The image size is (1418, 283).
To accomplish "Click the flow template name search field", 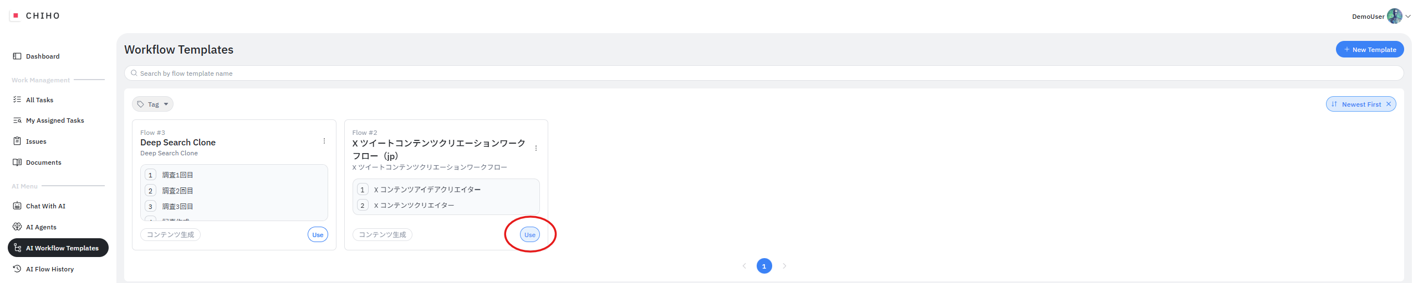I will pos(764,74).
